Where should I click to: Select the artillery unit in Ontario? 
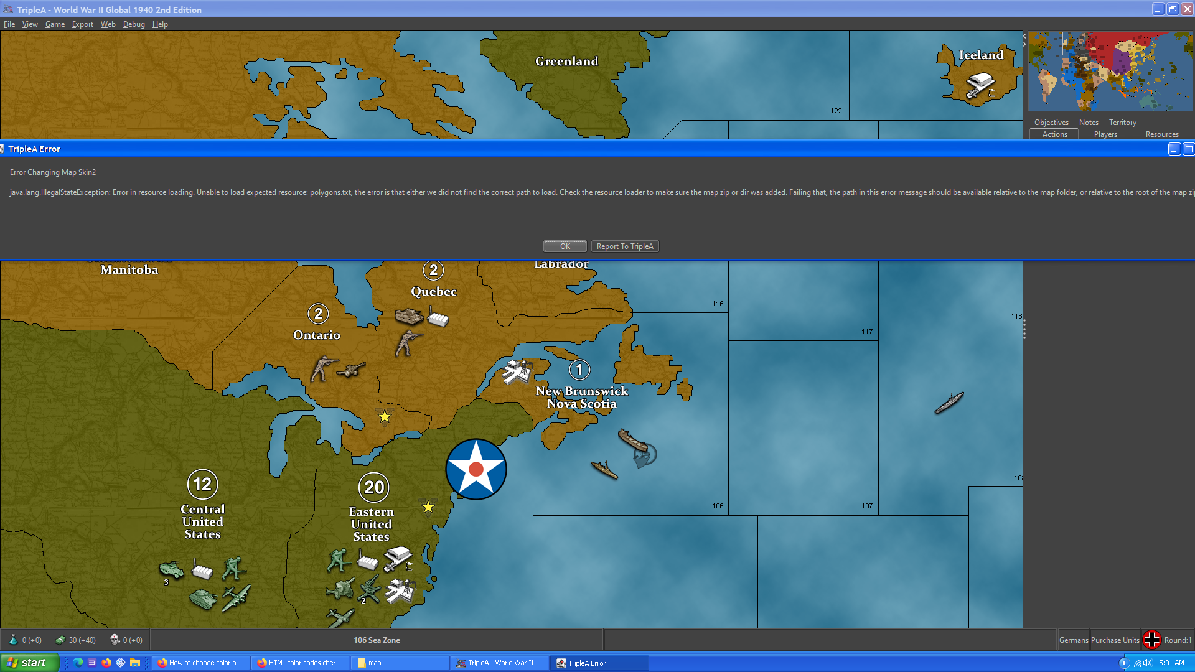point(351,370)
